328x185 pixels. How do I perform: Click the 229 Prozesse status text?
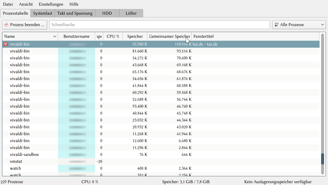coord(12,182)
